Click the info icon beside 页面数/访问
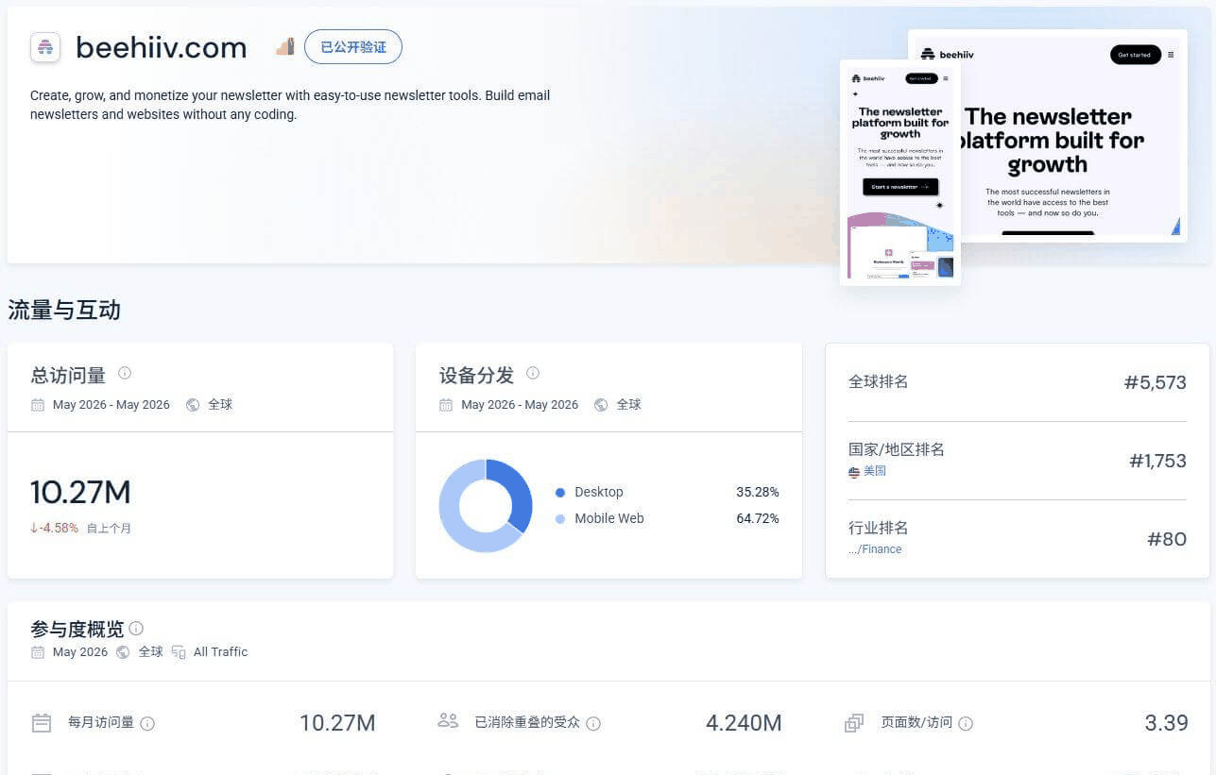1216x775 pixels. [966, 724]
